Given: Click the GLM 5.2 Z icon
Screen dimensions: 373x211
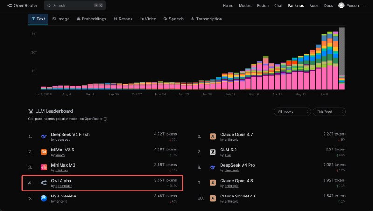Looking at the screenshot, I should pyautogui.click(x=213, y=152).
